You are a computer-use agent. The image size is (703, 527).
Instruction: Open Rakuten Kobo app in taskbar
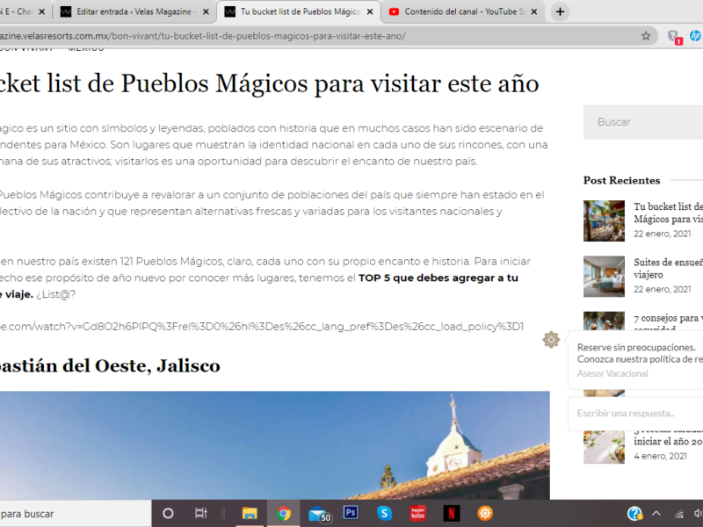tap(418, 513)
